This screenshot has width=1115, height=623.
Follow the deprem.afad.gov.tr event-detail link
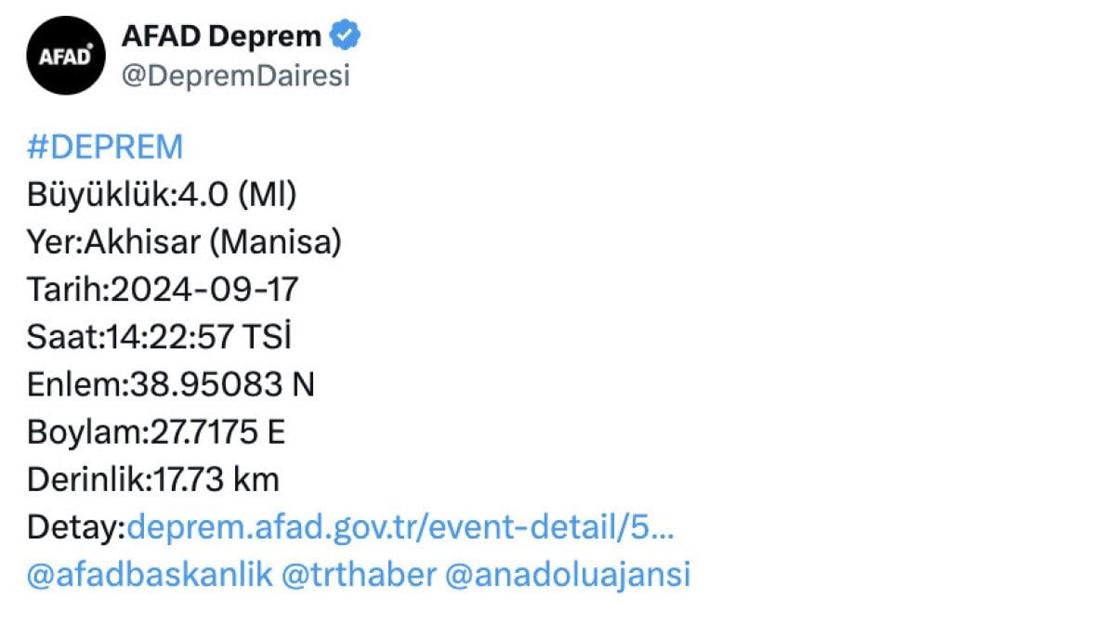pyautogui.click(x=400, y=526)
